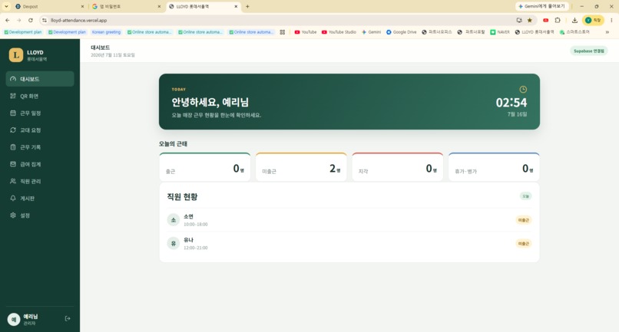Viewport: 619px width, 332px height.
Task: Click employee row 소연
Action: 349,220
